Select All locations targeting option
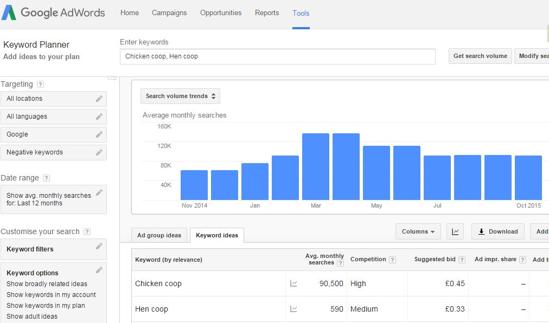Screen dimensions: 549x323 click(54, 99)
